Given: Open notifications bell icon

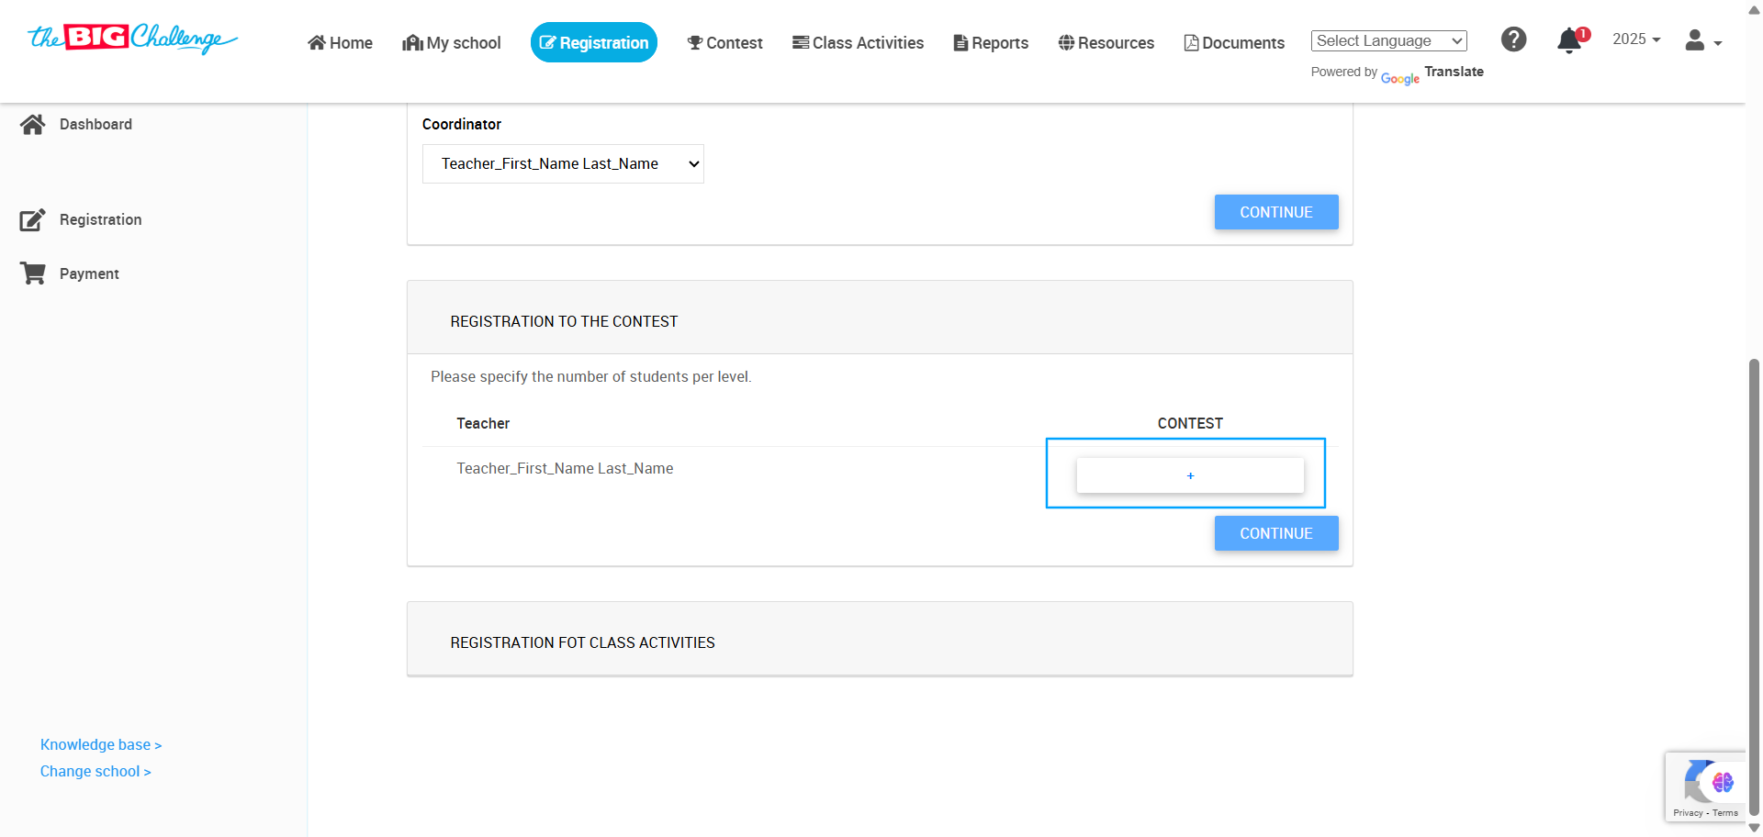Looking at the screenshot, I should point(1570,40).
